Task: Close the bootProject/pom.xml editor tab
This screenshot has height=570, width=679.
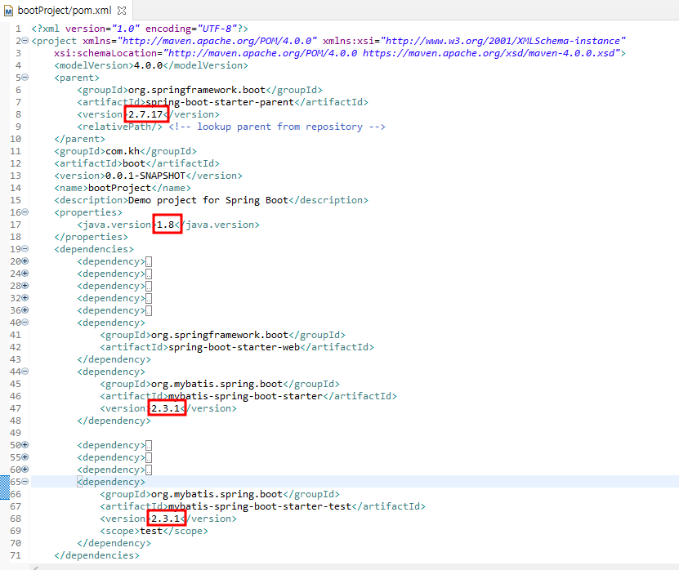Action: click(x=122, y=11)
